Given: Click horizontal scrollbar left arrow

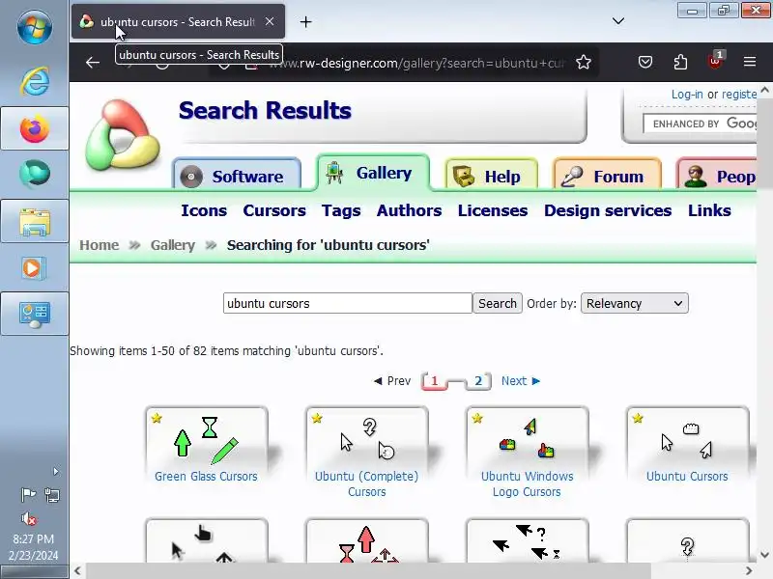Looking at the screenshot, I should point(77,571).
